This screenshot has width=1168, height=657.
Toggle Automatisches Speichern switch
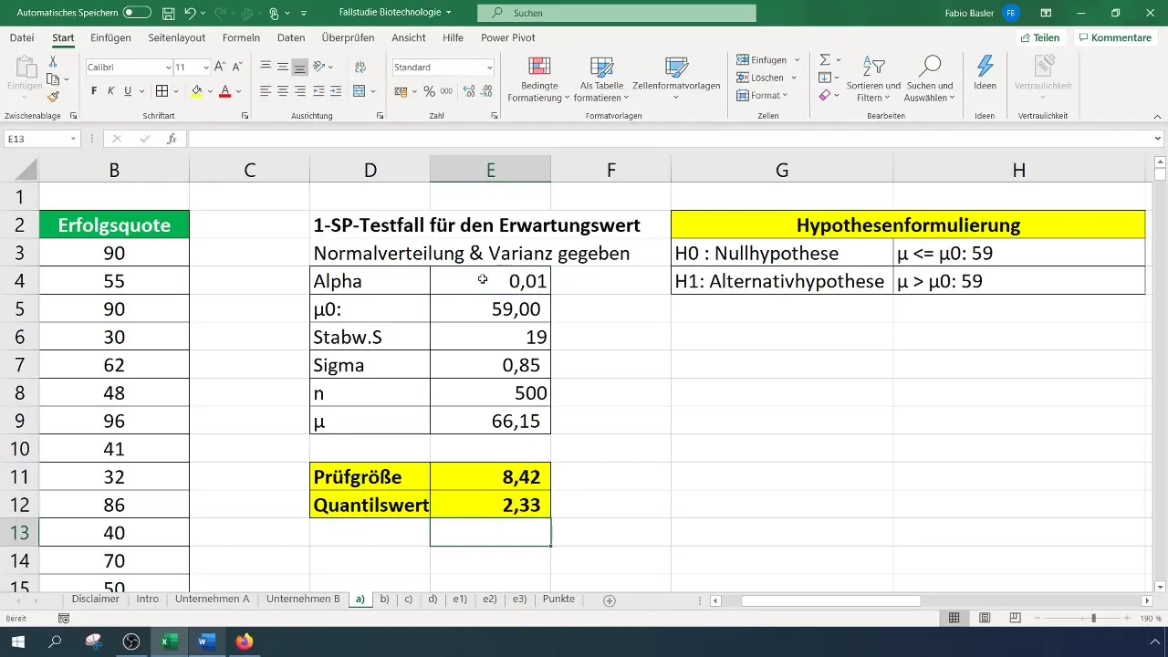[x=137, y=13]
